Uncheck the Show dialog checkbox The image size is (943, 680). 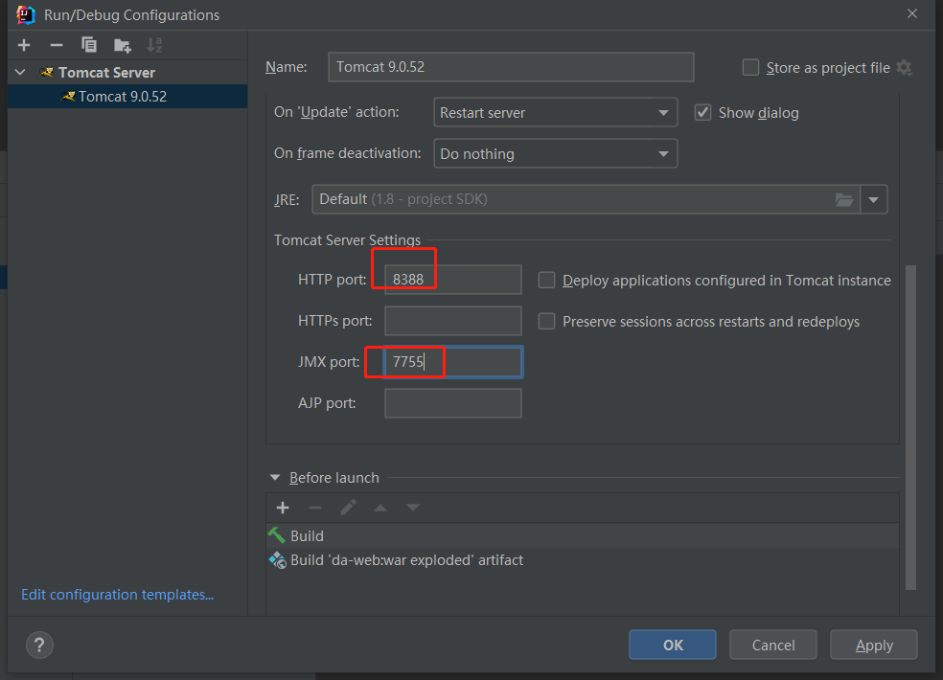(x=702, y=112)
